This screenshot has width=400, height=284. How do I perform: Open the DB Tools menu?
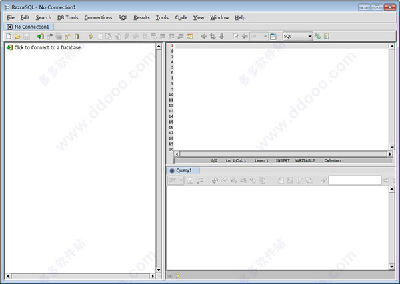click(67, 17)
